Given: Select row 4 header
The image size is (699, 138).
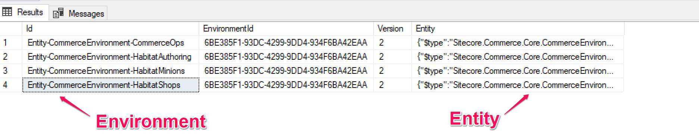Looking at the screenshot, I should [x=11, y=85].
